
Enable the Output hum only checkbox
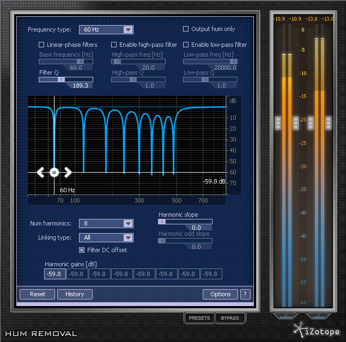(186, 29)
